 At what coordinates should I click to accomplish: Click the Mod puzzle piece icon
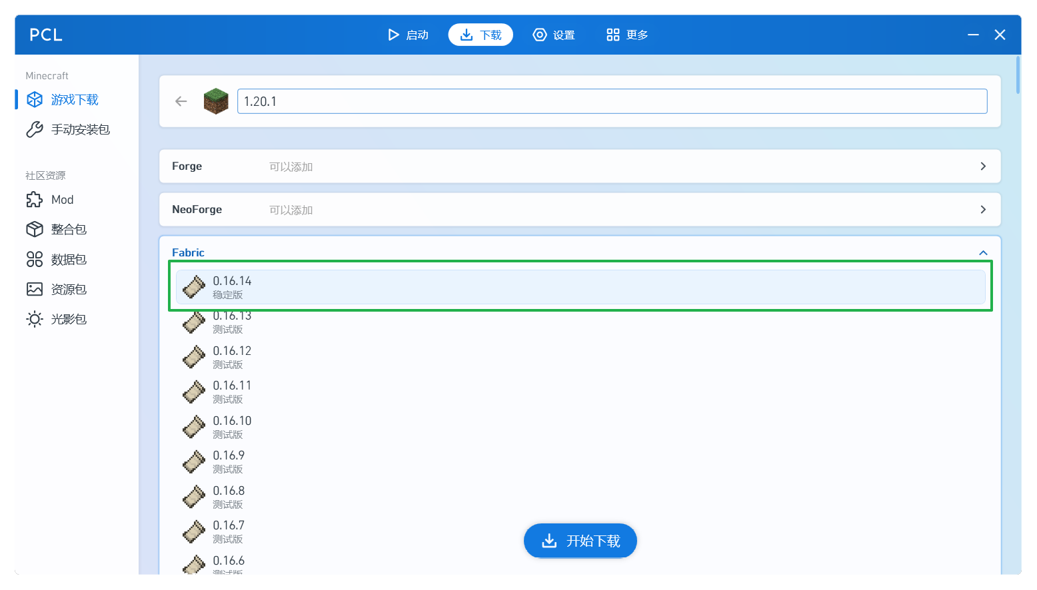pyautogui.click(x=35, y=199)
